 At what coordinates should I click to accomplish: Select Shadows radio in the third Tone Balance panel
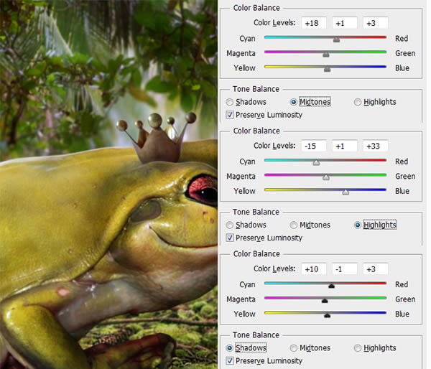[230, 348]
